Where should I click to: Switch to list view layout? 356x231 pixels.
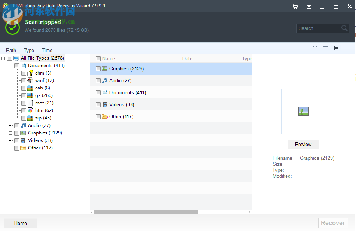pos(325,48)
